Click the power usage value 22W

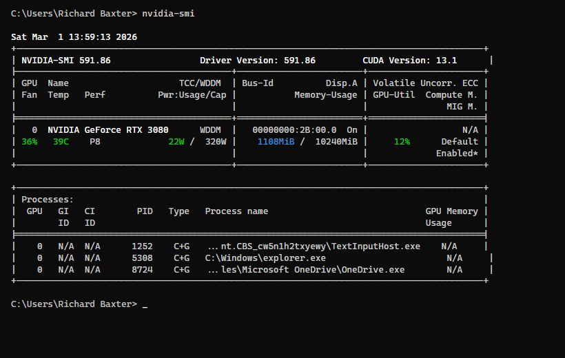pyautogui.click(x=176, y=142)
